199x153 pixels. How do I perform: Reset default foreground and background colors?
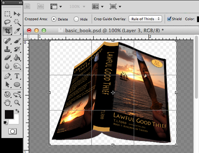pos(5,123)
